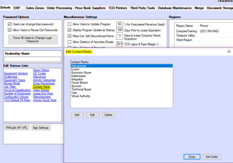
Task: Select Treasure Valley region row
Action: [204, 36]
